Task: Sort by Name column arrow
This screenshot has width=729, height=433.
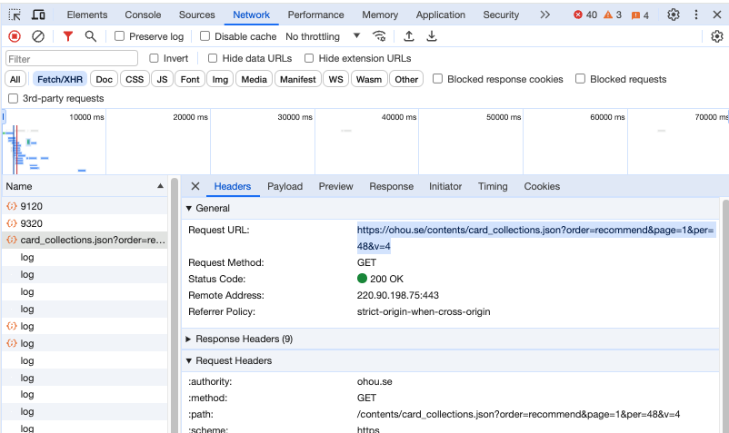Action: coord(160,186)
